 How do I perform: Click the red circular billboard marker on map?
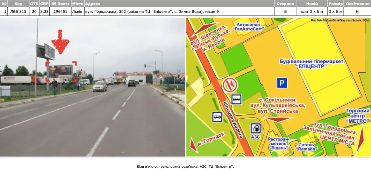point(230,85)
